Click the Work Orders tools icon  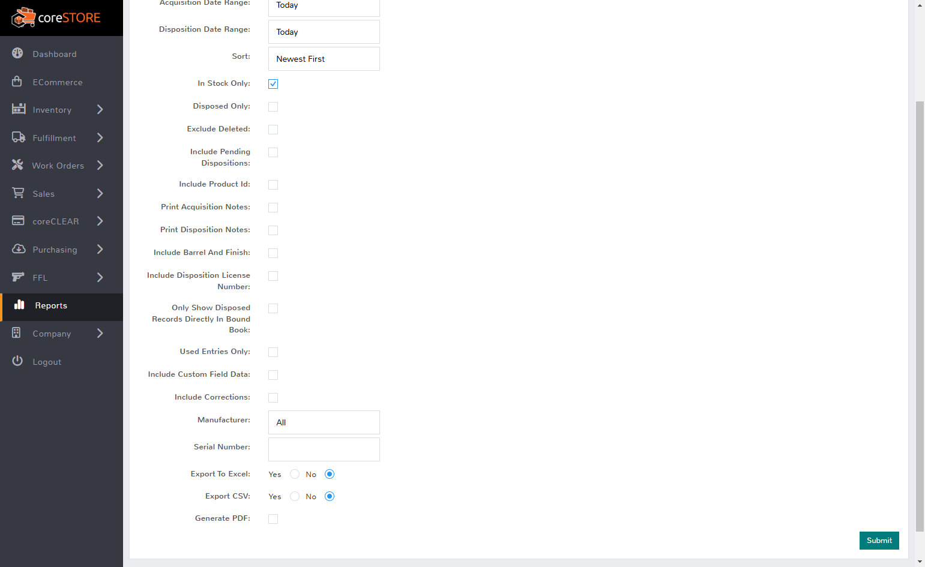(x=17, y=164)
